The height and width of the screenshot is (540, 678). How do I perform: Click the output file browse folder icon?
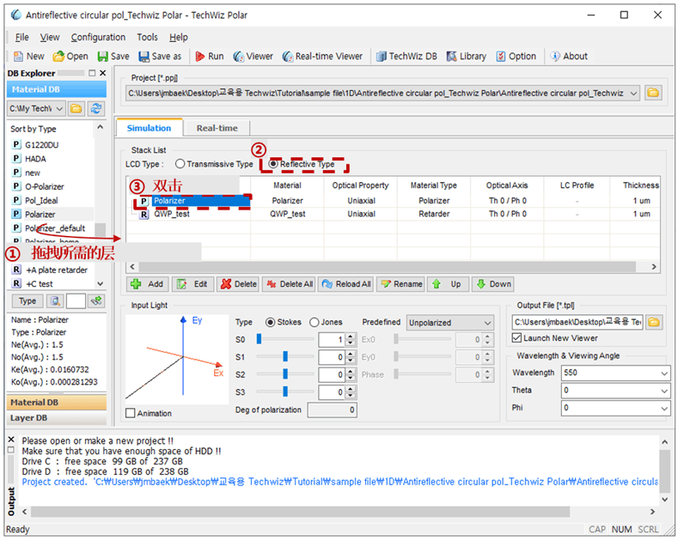[x=654, y=322]
